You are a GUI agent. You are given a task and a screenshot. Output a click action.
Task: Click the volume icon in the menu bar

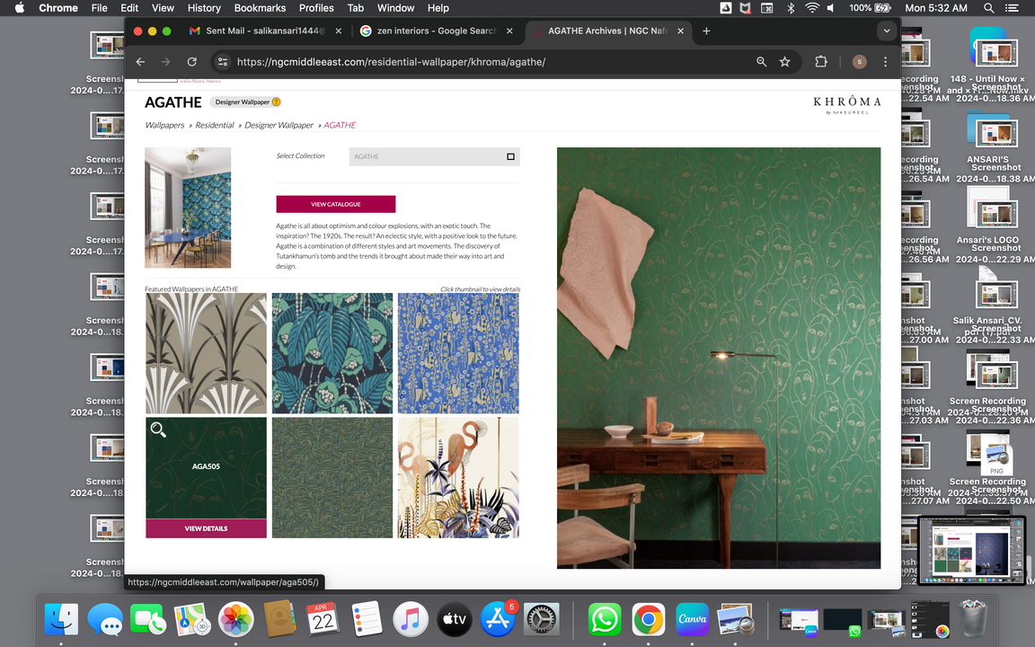830,8
